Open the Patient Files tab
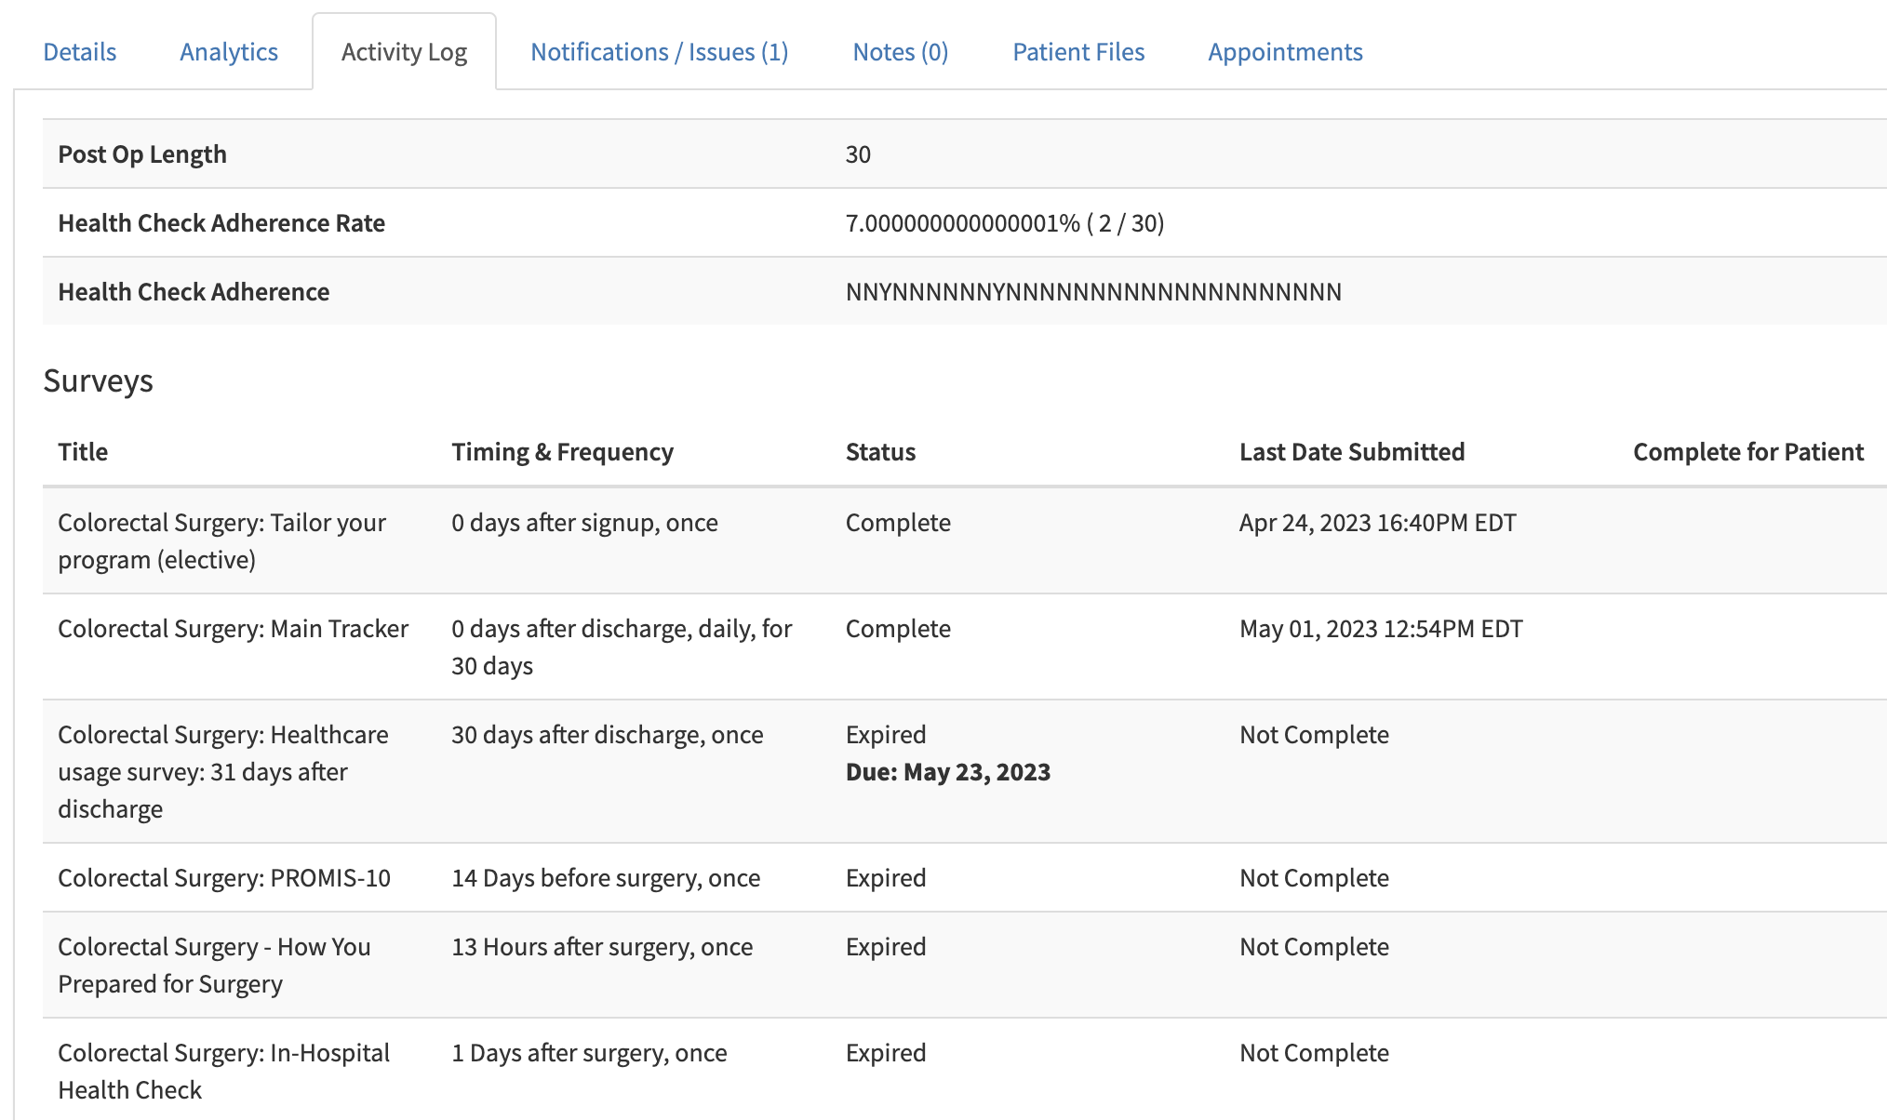This screenshot has height=1120, width=1887. coord(1078,52)
